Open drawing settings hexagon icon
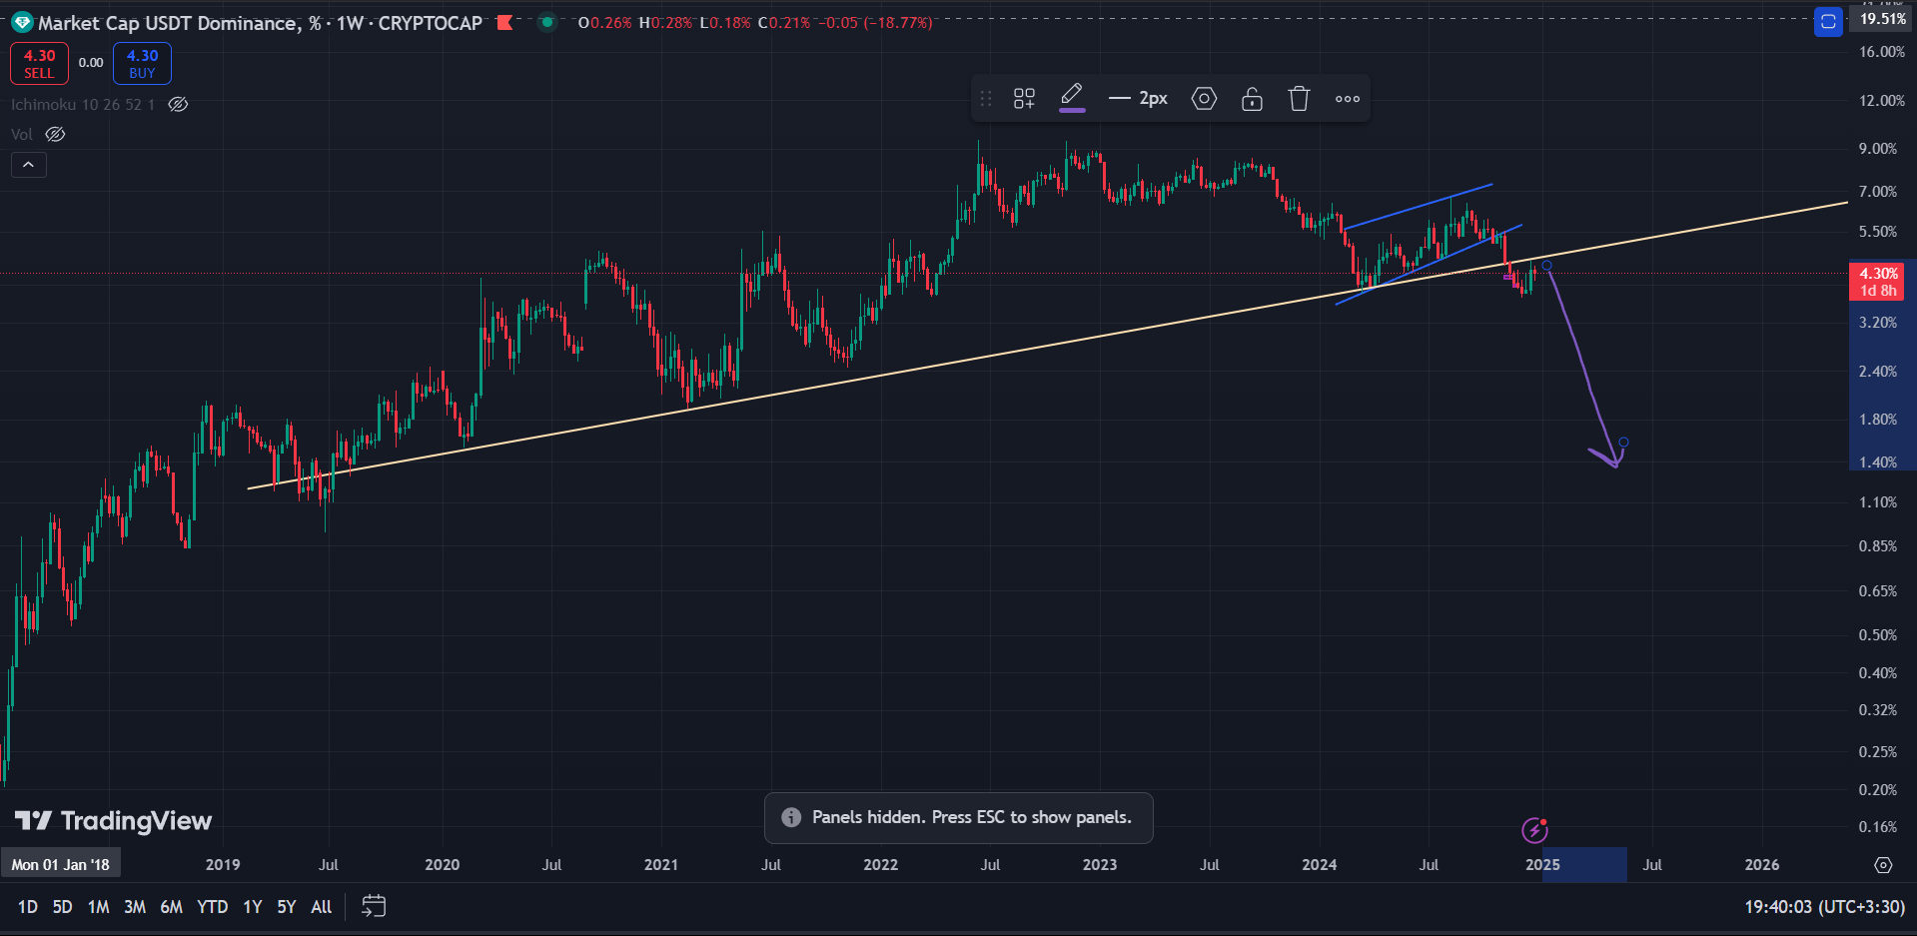The height and width of the screenshot is (936, 1917). 1204,98
